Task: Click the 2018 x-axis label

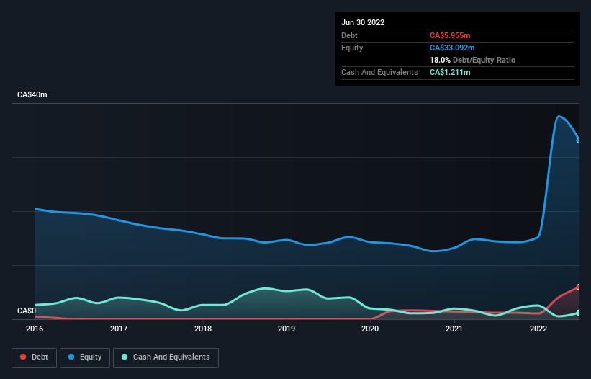Action: pyautogui.click(x=203, y=329)
